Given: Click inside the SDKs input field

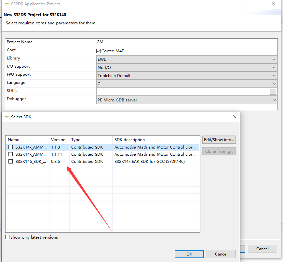Looking at the screenshot, I should pos(183,92).
